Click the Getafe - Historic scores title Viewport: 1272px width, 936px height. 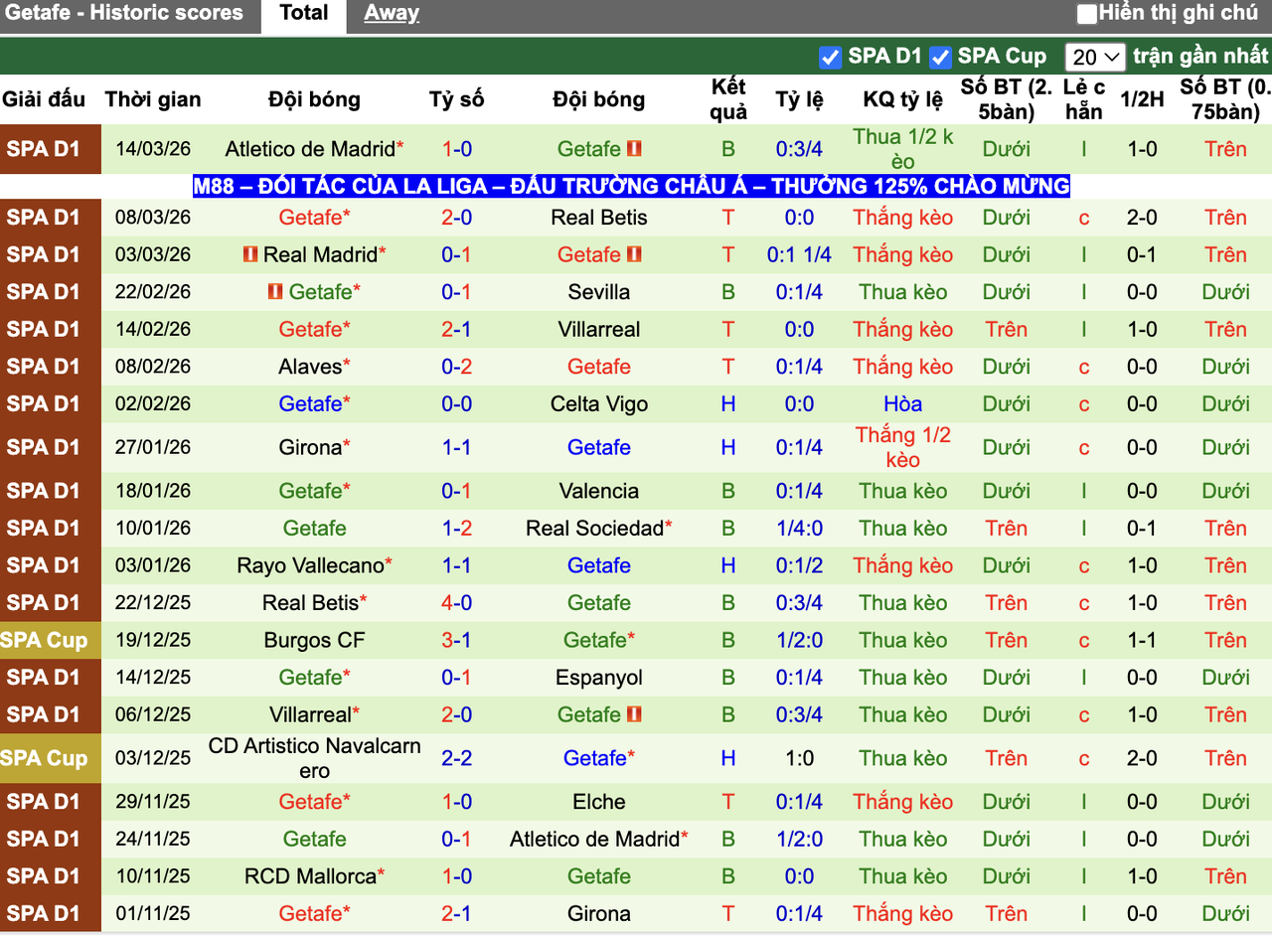pyautogui.click(x=124, y=13)
